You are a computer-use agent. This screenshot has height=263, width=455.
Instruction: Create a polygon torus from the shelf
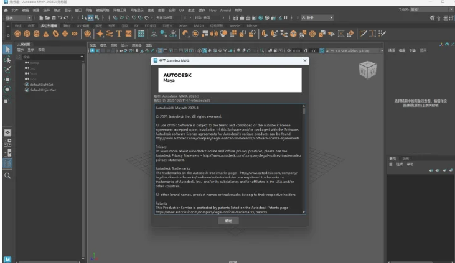click(x=55, y=34)
